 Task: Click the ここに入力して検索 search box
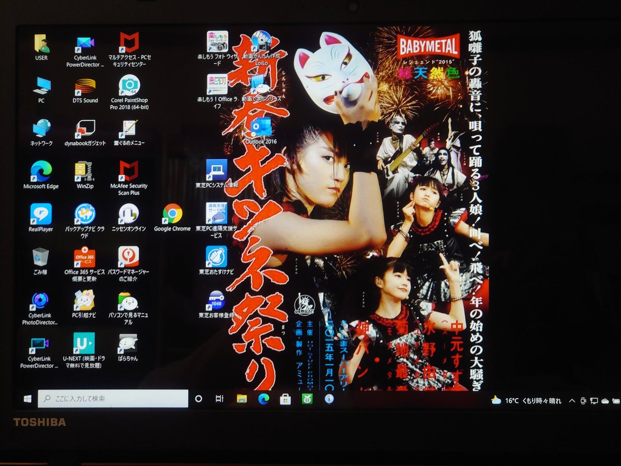(x=113, y=399)
